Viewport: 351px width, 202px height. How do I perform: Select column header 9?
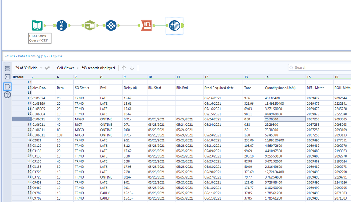(x=135, y=77)
